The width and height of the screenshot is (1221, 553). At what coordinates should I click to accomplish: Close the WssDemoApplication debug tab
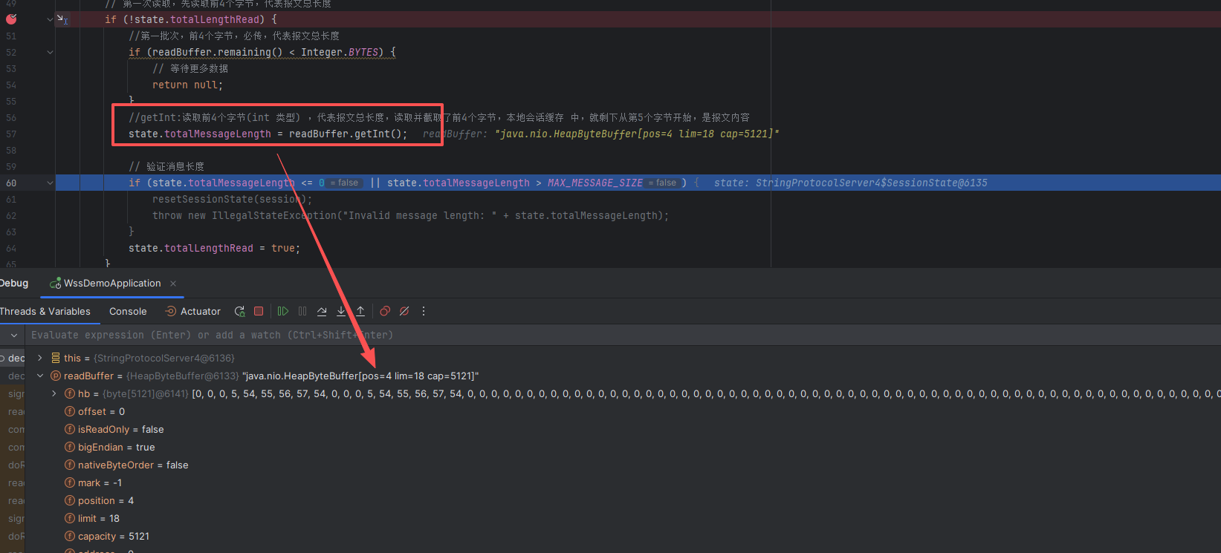(x=173, y=284)
